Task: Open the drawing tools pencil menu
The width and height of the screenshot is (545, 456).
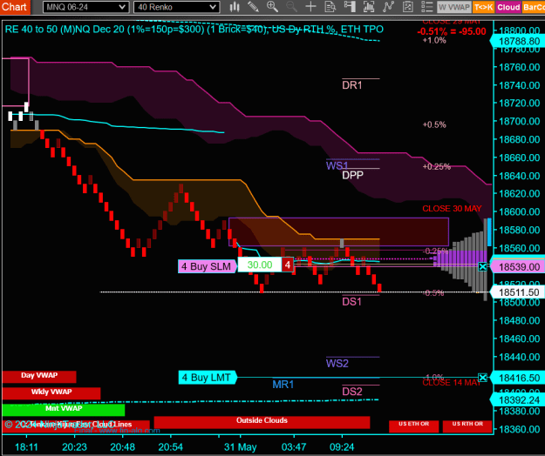Action: tap(253, 7)
